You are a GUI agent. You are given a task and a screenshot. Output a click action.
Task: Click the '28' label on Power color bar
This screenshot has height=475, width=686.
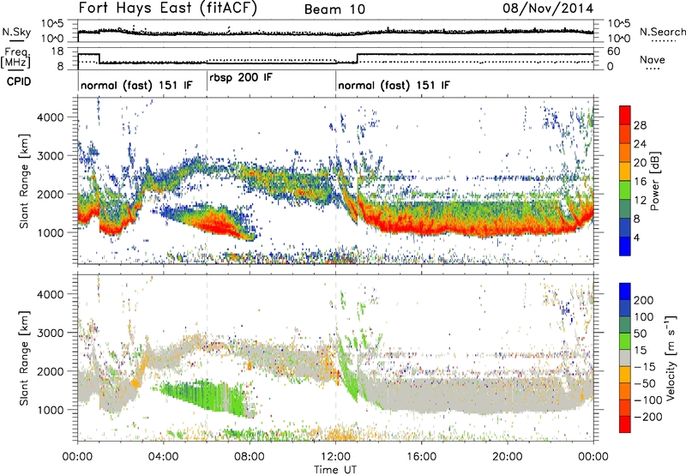pyautogui.click(x=640, y=125)
